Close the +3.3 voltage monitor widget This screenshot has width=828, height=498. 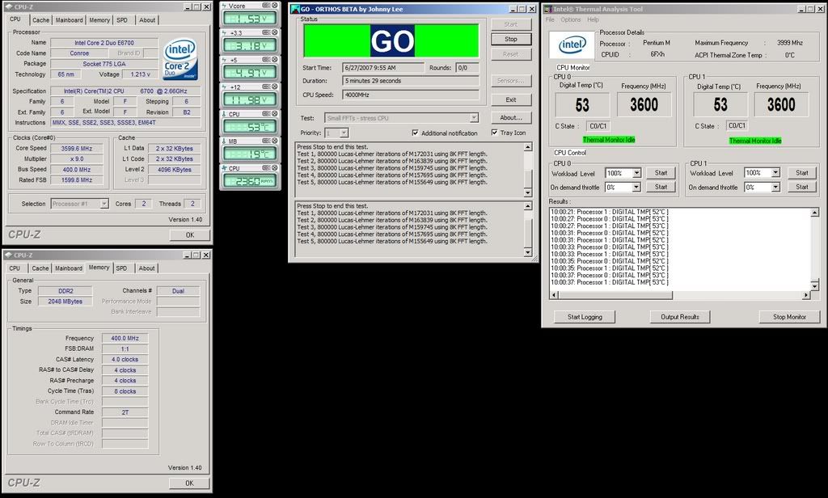(275, 32)
